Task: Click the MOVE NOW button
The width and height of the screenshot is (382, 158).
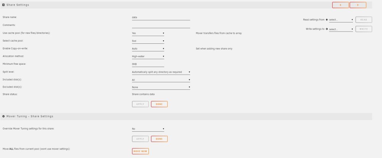Action: [140, 151]
